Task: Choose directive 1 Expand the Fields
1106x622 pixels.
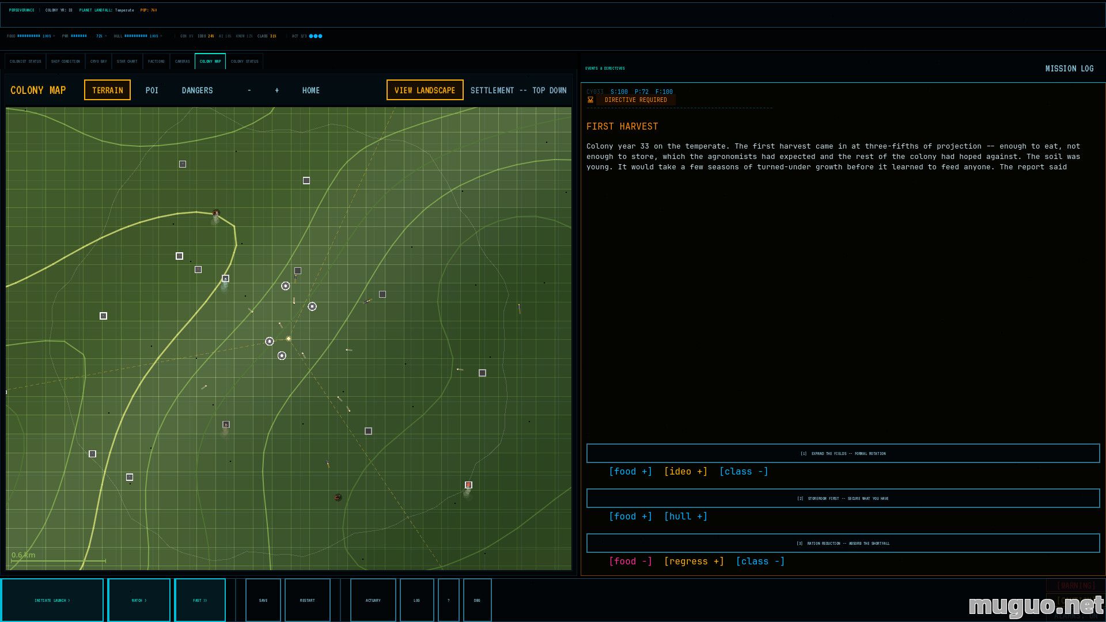Action: point(843,453)
